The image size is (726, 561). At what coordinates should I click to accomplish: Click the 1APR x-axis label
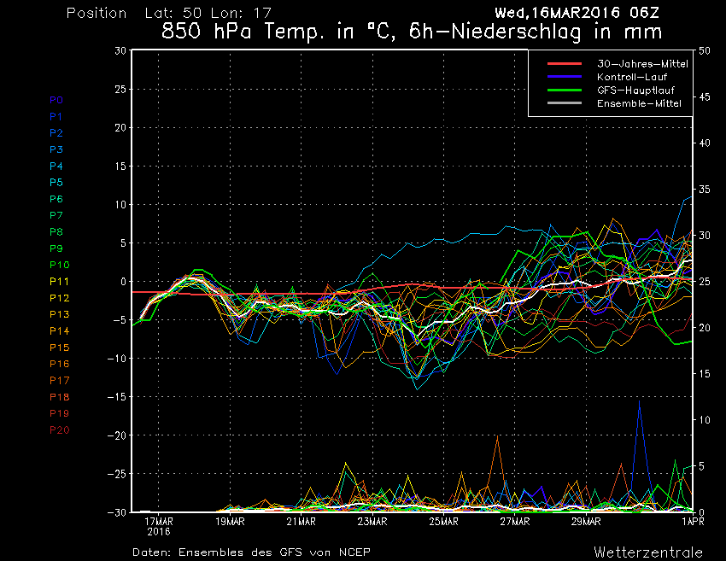click(694, 522)
